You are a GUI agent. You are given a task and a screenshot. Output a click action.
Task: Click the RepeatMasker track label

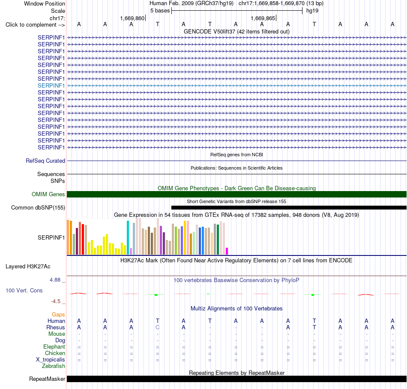(47, 379)
